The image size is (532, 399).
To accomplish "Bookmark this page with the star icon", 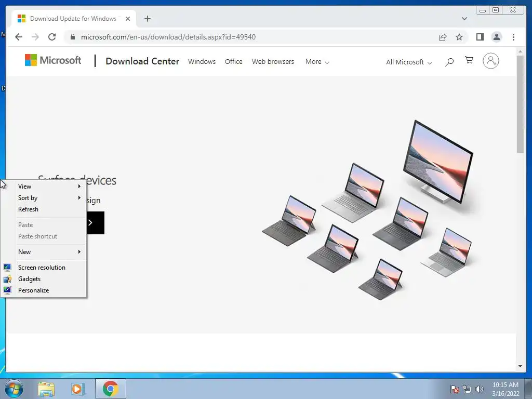I will (x=459, y=37).
